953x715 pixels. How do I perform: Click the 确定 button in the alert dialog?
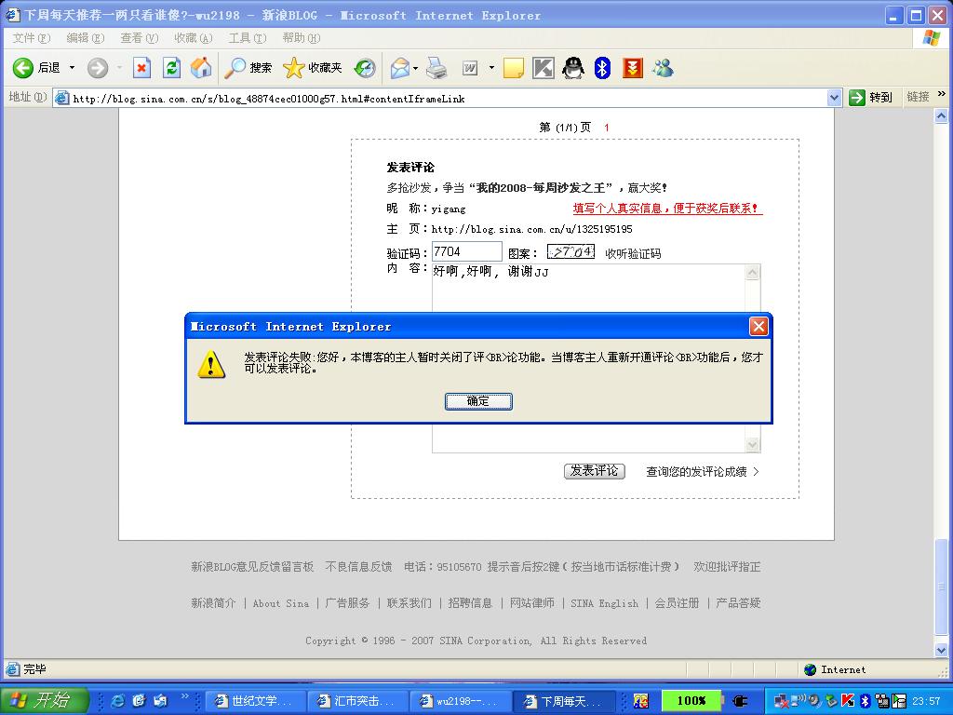[x=478, y=401]
